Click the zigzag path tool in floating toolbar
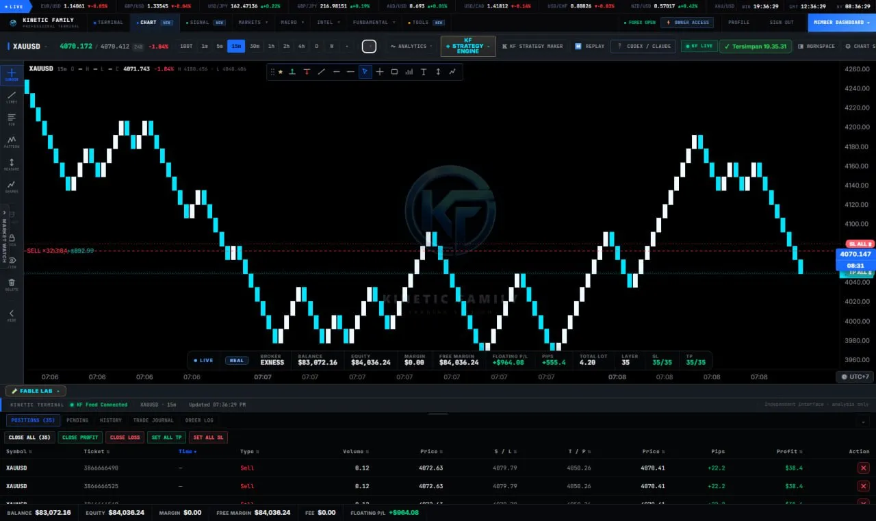Viewport: 876px width, 521px height. 452,72
